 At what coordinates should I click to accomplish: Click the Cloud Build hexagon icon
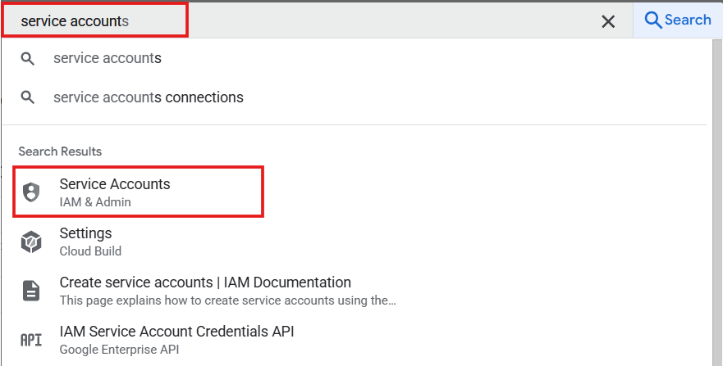coord(31,242)
